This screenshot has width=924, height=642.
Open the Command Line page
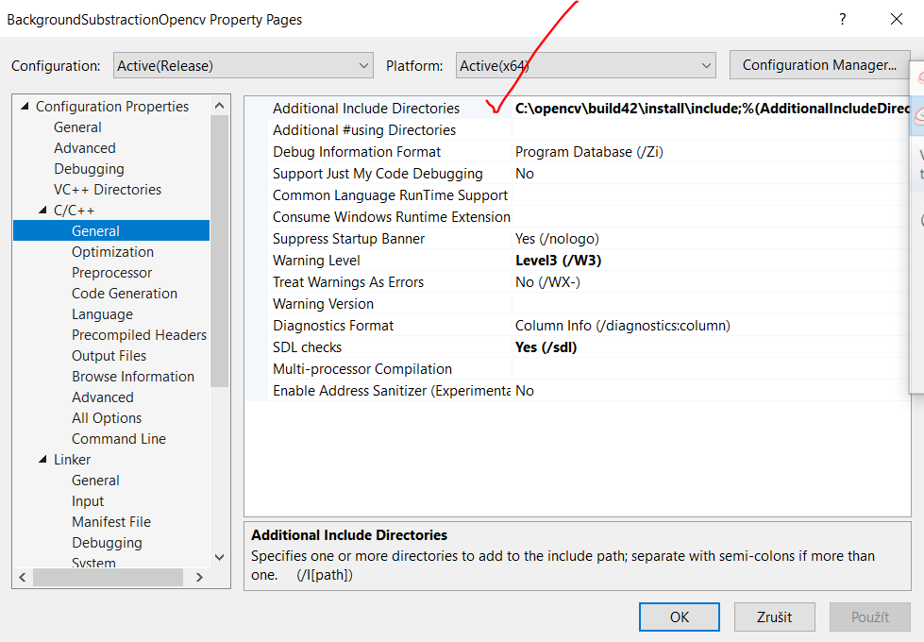pyautogui.click(x=118, y=438)
